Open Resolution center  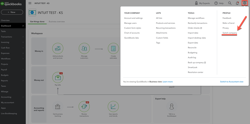195,72
